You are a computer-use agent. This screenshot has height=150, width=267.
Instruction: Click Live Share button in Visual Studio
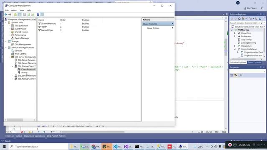250,8
